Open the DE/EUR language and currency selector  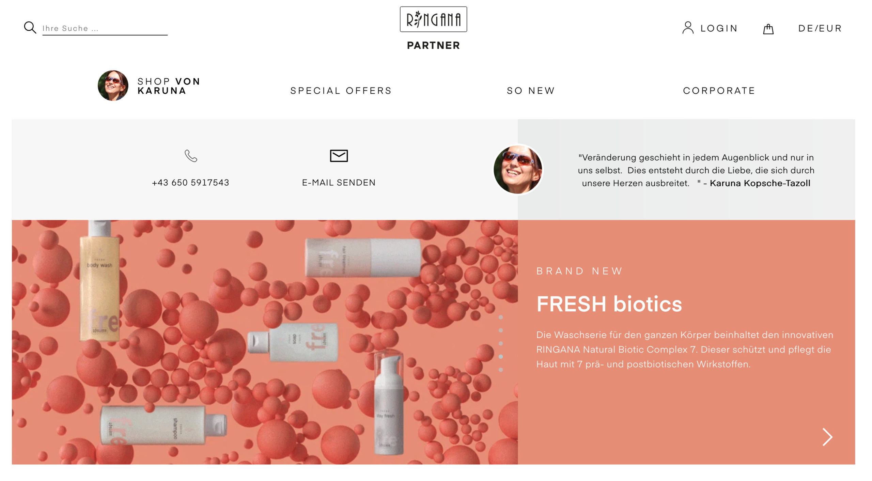[x=820, y=28]
